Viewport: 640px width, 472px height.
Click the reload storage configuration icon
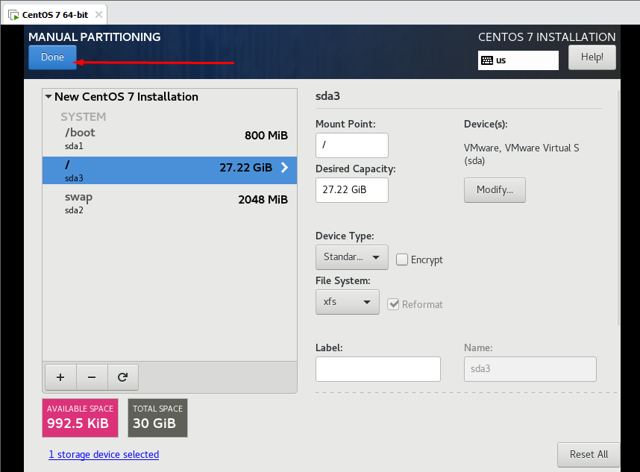123,377
